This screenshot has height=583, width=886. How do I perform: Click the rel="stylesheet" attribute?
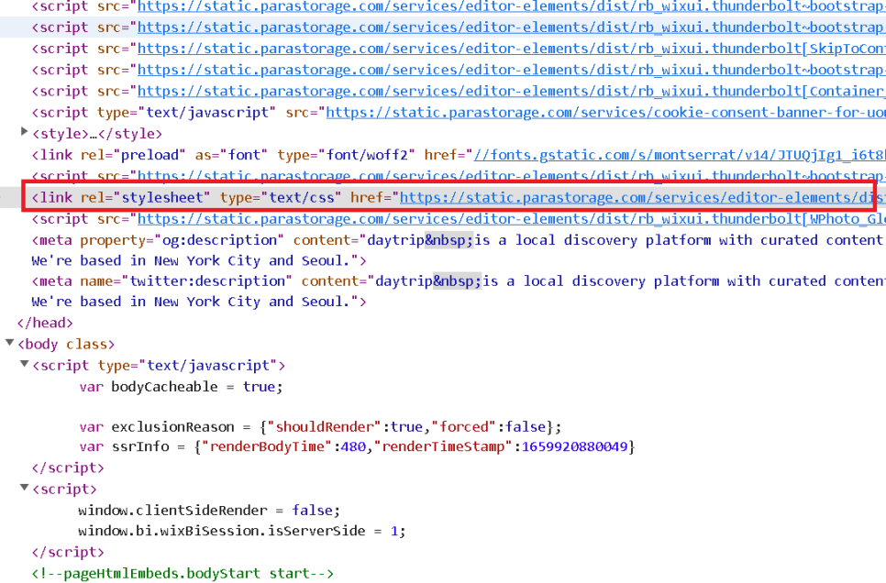click(145, 198)
